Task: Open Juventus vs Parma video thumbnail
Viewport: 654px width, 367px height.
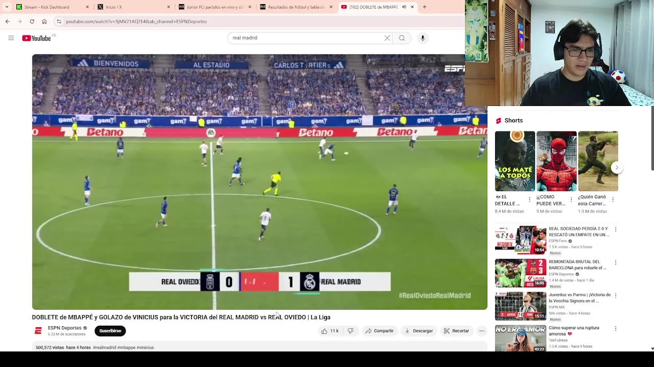Action: [x=521, y=306]
